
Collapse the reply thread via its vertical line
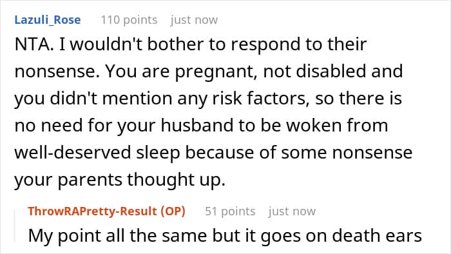pyautogui.click(x=15, y=227)
